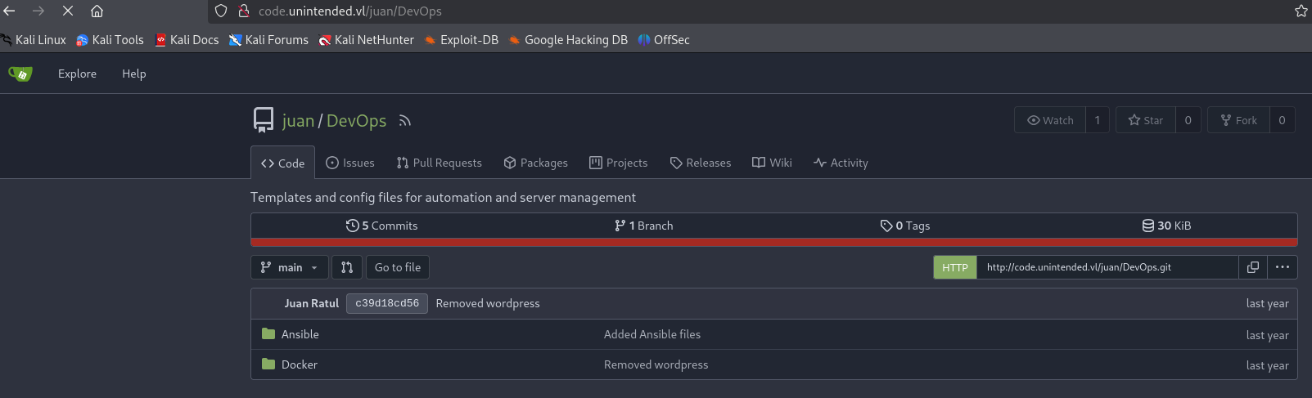1312x398 pixels.
Task: Open the repository RSS feed icon
Action: coord(404,121)
